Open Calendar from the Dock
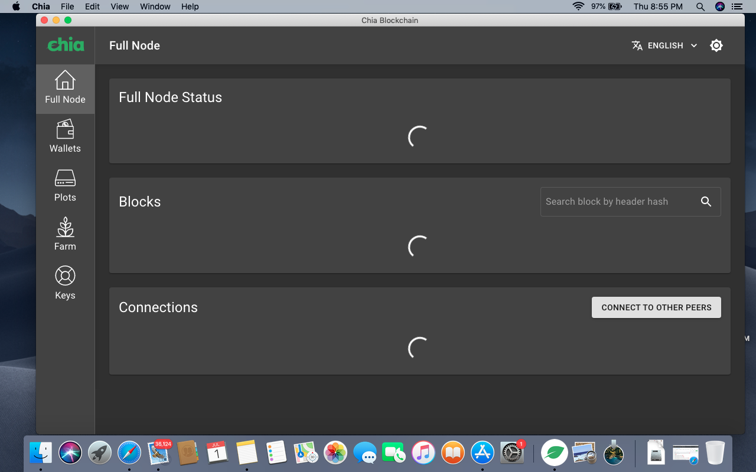Screen dimensions: 756x472 [x=217, y=453]
